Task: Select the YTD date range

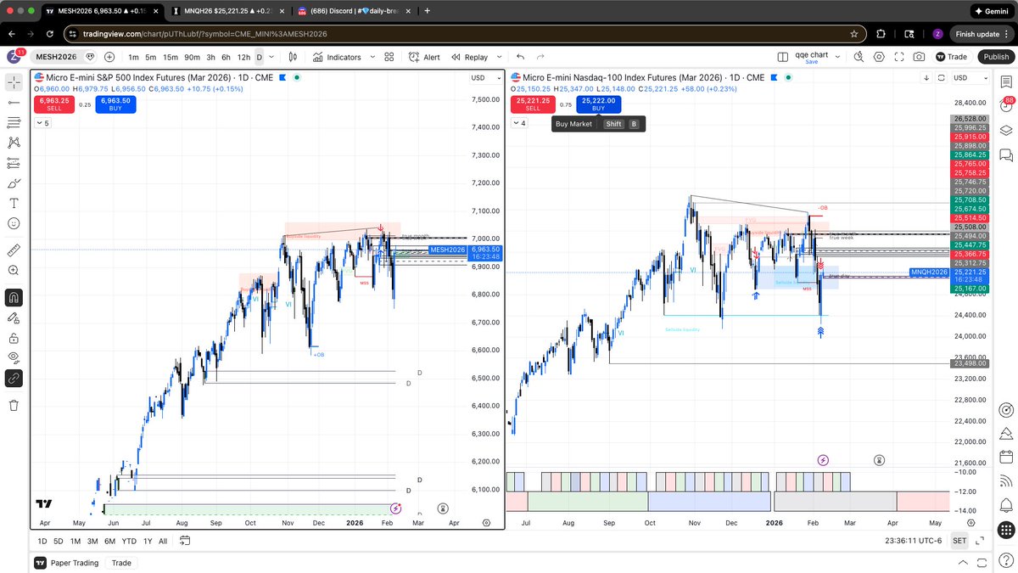Action: point(129,541)
